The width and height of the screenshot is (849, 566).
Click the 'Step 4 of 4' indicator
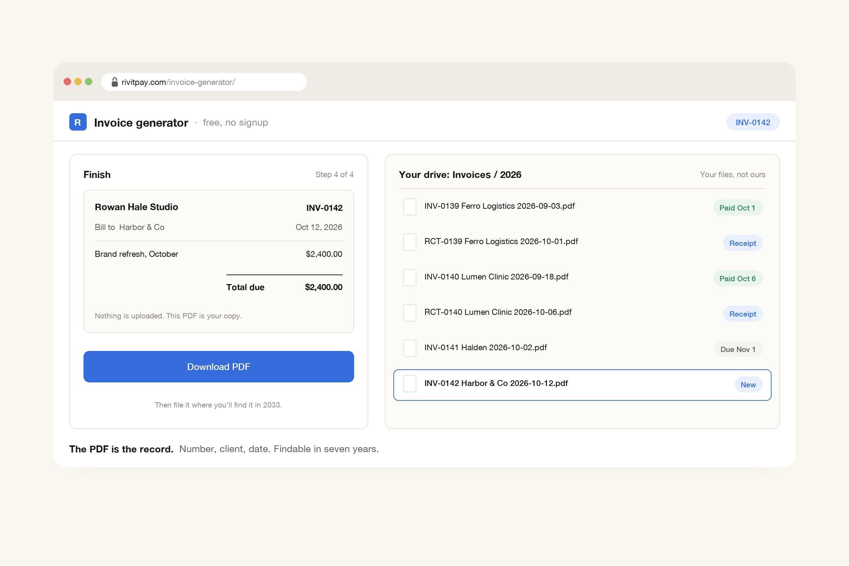(x=334, y=174)
